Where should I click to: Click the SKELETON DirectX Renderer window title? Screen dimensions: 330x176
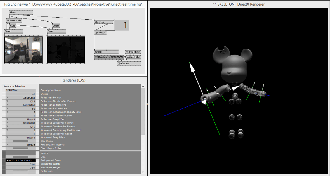[239, 4]
